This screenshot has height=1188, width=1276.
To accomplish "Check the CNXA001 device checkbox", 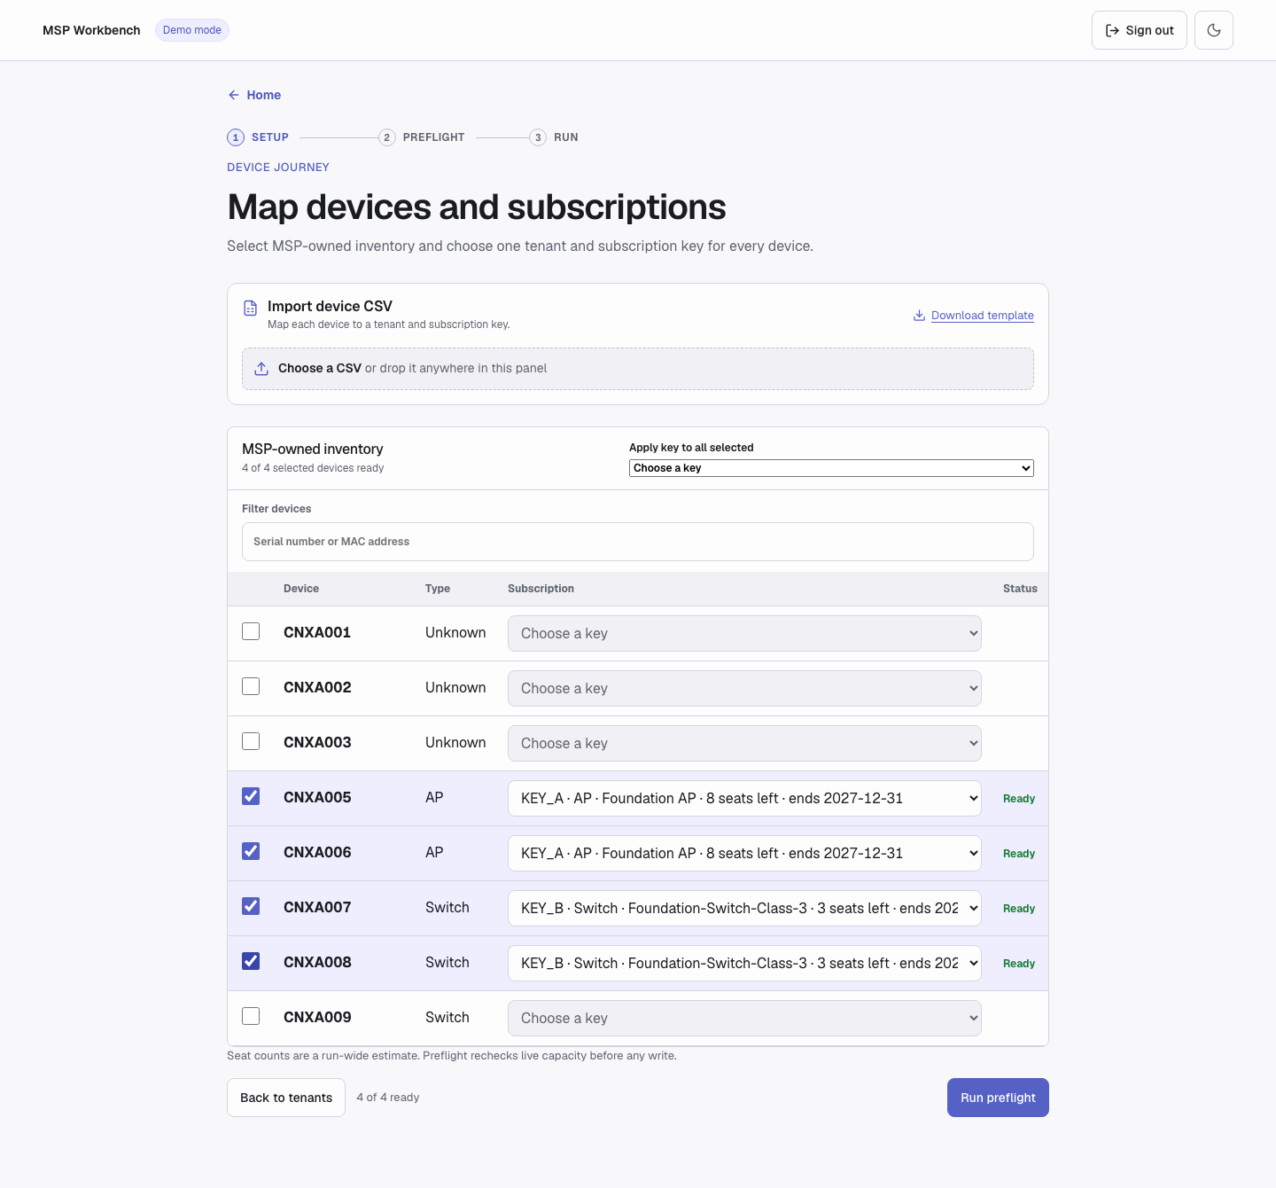I will 251,631.
